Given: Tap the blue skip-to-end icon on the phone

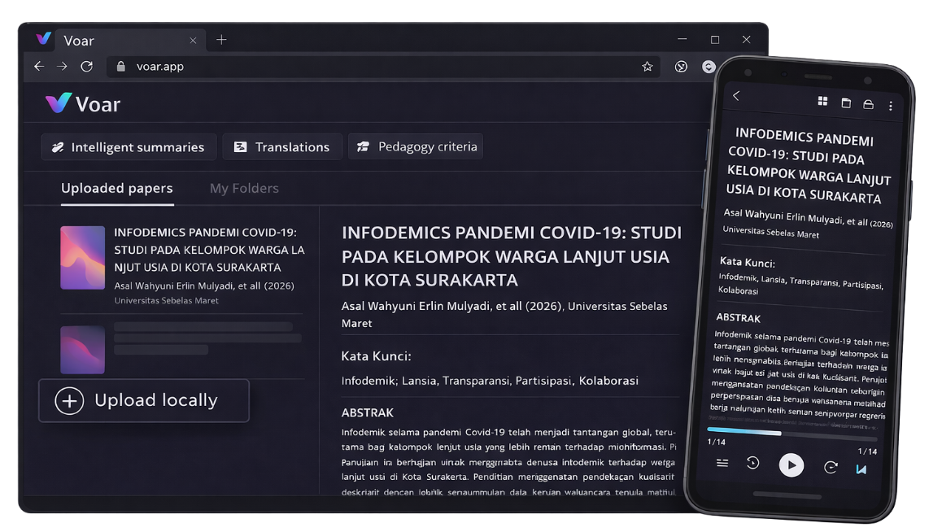Looking at the screenshot, I should pyautogui.click(x=861, y=469).
